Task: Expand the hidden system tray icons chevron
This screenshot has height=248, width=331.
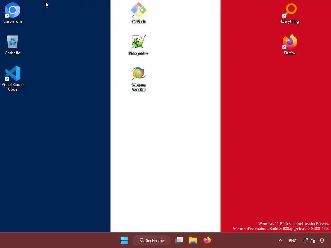Action: [281, 240]
